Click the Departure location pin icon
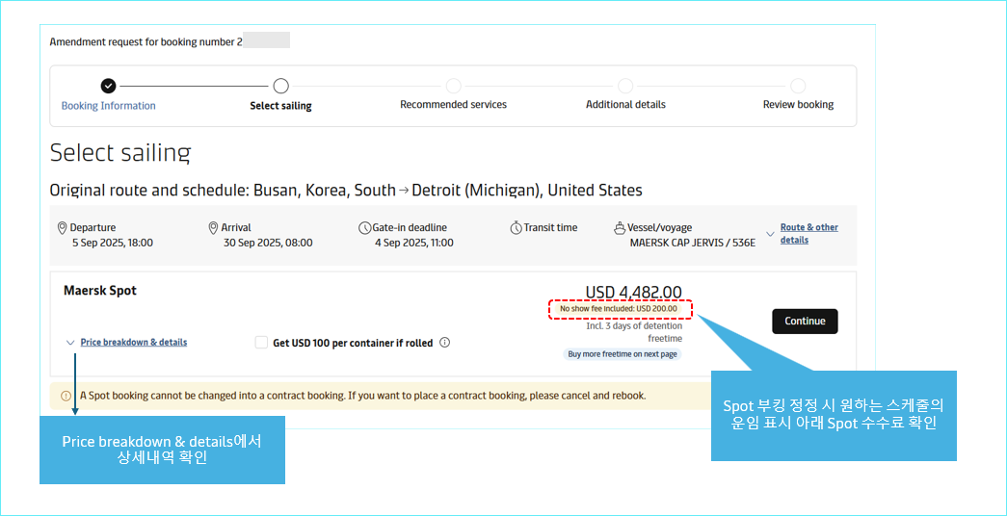The image size is (1007, 516). [63, 228]
